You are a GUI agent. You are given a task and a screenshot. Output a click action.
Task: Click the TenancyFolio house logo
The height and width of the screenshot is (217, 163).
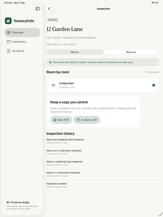pyautogui.click(x=8, y=21)
